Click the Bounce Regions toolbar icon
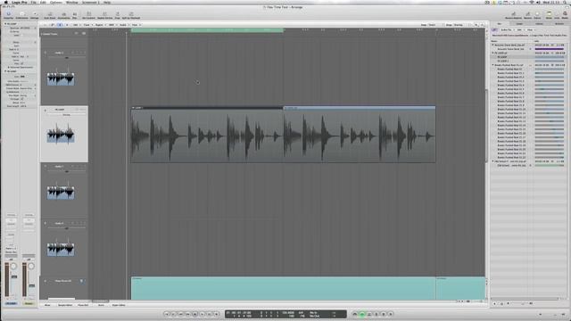 pyautogui.click(x=514, y=15)
